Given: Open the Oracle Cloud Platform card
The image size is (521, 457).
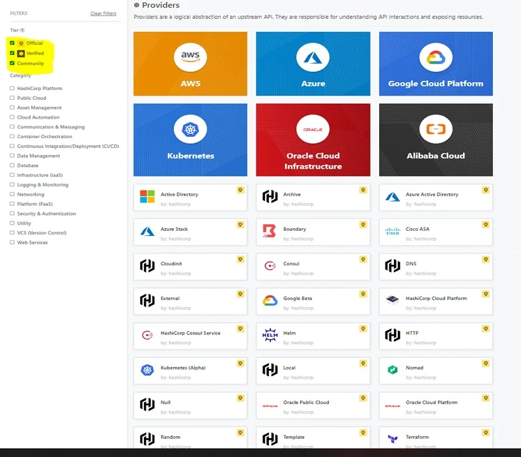Looking at the screenshot, I should coord(436,405).
